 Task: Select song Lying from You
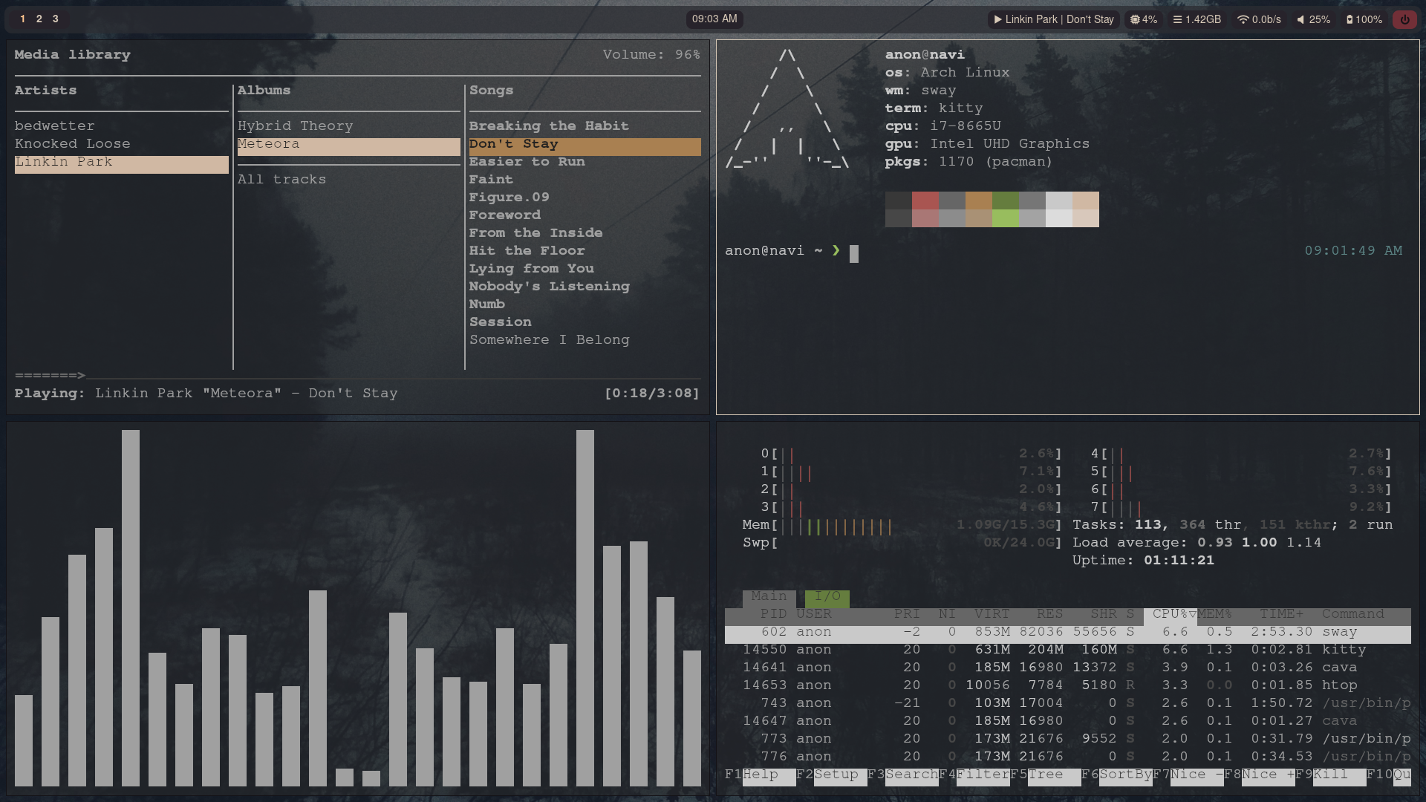[x=585, y=269]
